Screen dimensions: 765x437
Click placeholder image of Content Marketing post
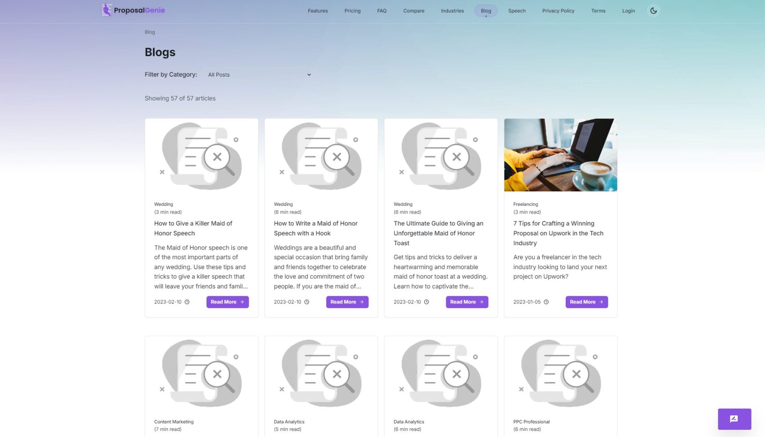[202, 373]
